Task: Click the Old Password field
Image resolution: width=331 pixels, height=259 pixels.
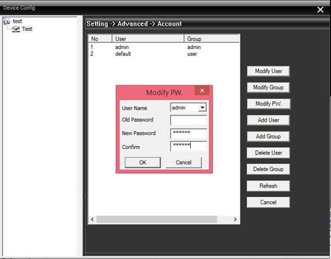Action: 188,120
